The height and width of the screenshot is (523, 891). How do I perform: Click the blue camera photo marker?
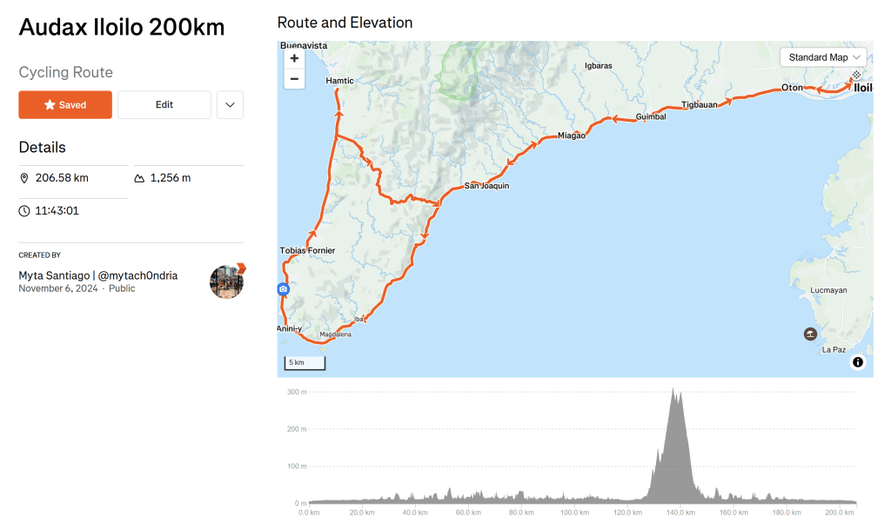[x=283, y=289]
